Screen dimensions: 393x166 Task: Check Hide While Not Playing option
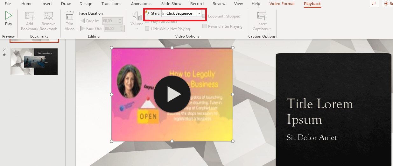coord(147,29)
